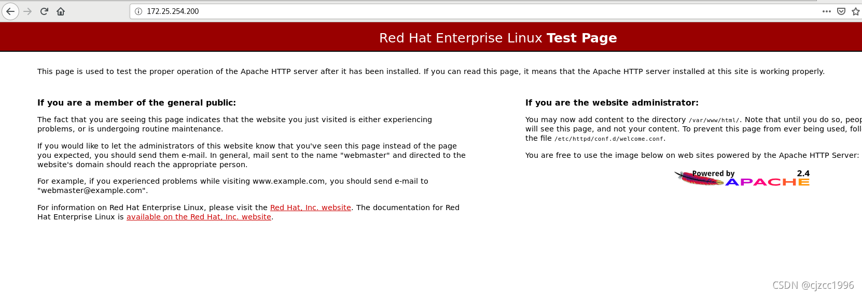Click the Powered by Apache 2.4 logo
Viewport: 862px width, 296px height.
pos(742,178)
